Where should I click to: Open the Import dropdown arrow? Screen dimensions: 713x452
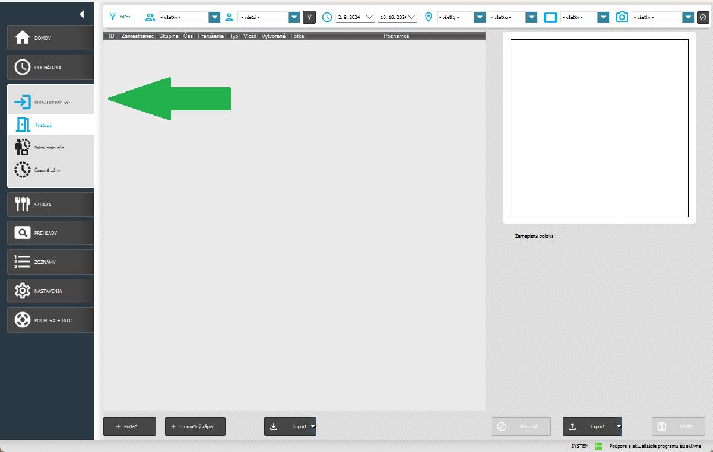click(x=313, y=426)
